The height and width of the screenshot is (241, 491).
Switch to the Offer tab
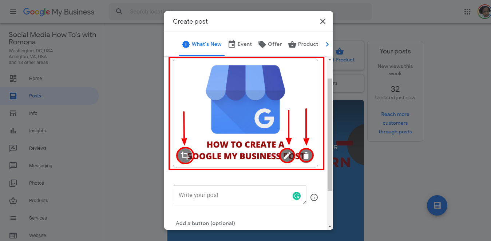point(270,44)
